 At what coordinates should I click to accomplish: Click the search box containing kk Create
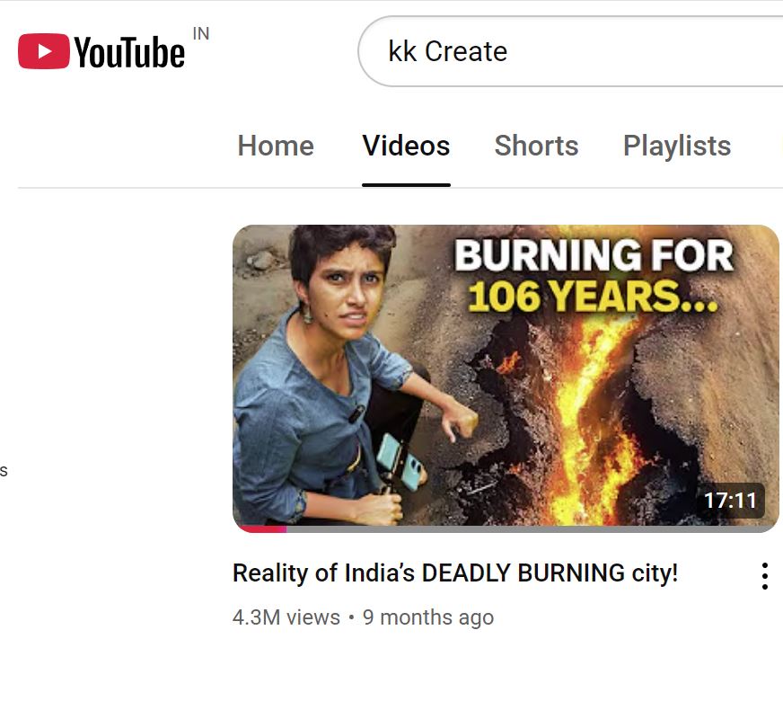click(x=570, y=51)
